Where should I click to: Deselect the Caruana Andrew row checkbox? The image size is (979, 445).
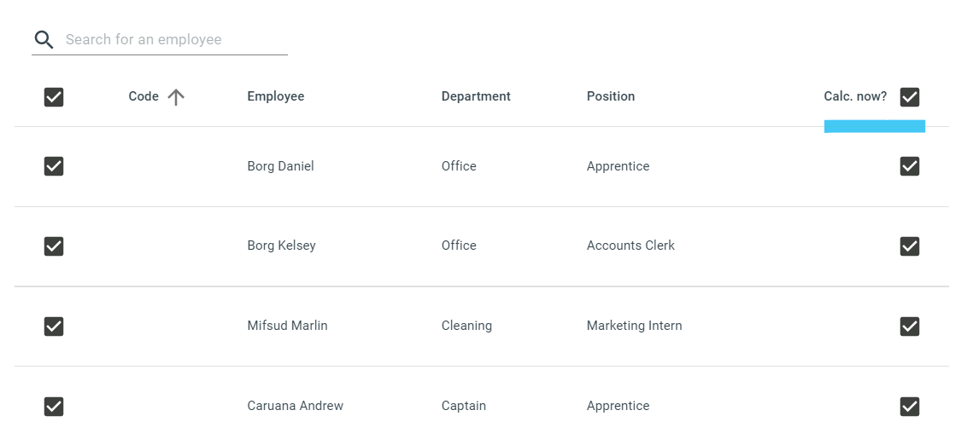(54, 407)
